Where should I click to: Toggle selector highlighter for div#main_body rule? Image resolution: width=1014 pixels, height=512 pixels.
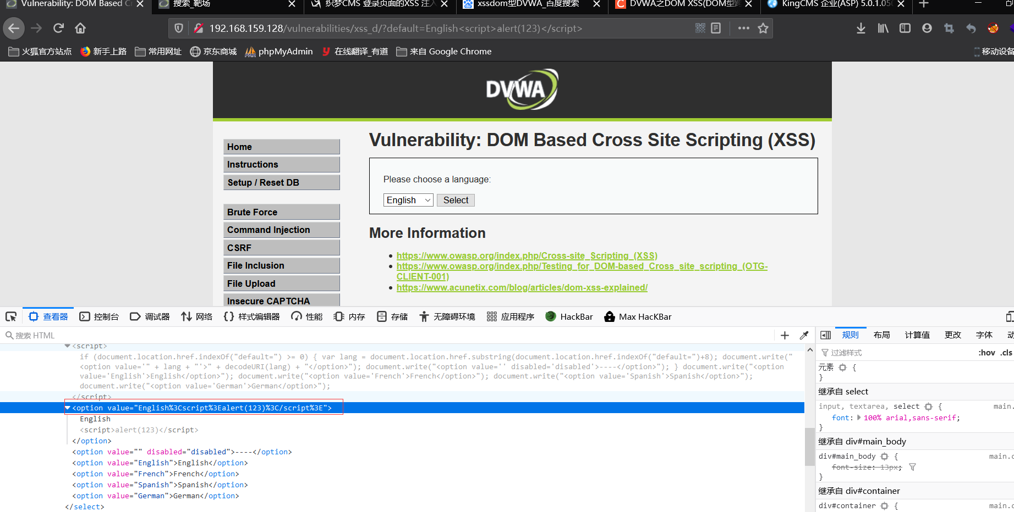point(885,457)
